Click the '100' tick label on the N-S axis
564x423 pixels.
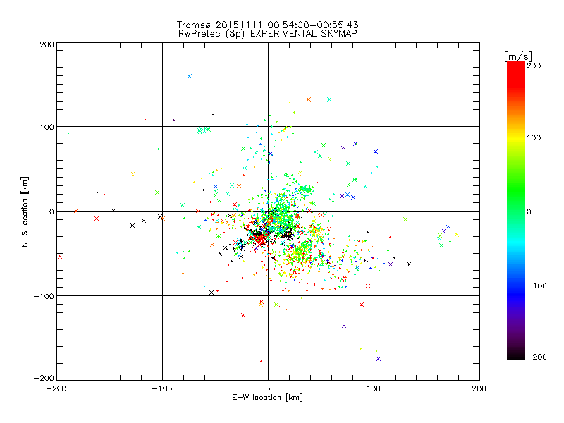47,127
